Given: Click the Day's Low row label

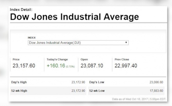Looking at the screenshot, I should click(x=97, y=82).
